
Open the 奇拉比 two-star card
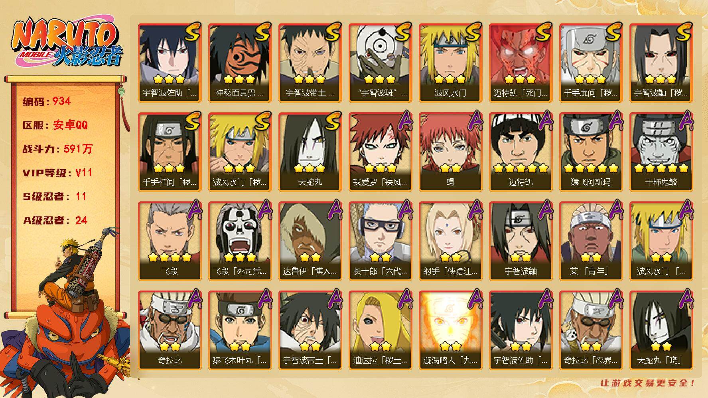point(170,330)
